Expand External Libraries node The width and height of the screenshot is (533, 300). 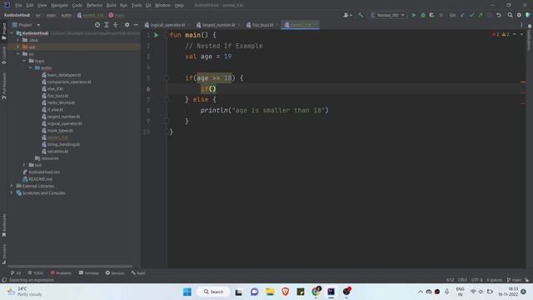[12, 186]
